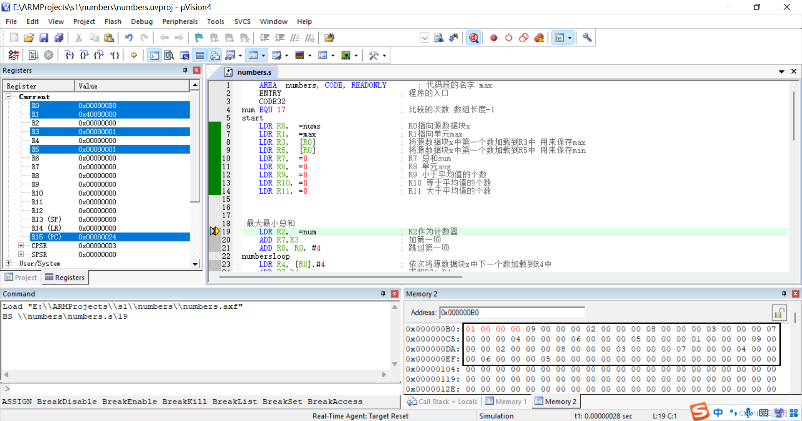Click the ASSIGN command hint

17,401
